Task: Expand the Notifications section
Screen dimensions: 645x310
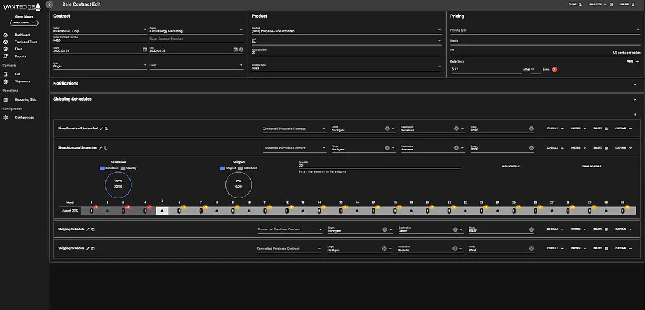Action: point(635,84)
